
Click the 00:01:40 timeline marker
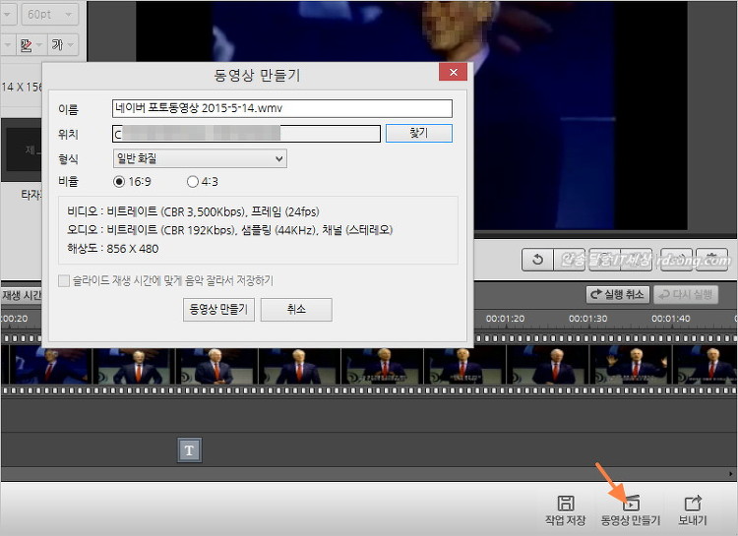671,319
